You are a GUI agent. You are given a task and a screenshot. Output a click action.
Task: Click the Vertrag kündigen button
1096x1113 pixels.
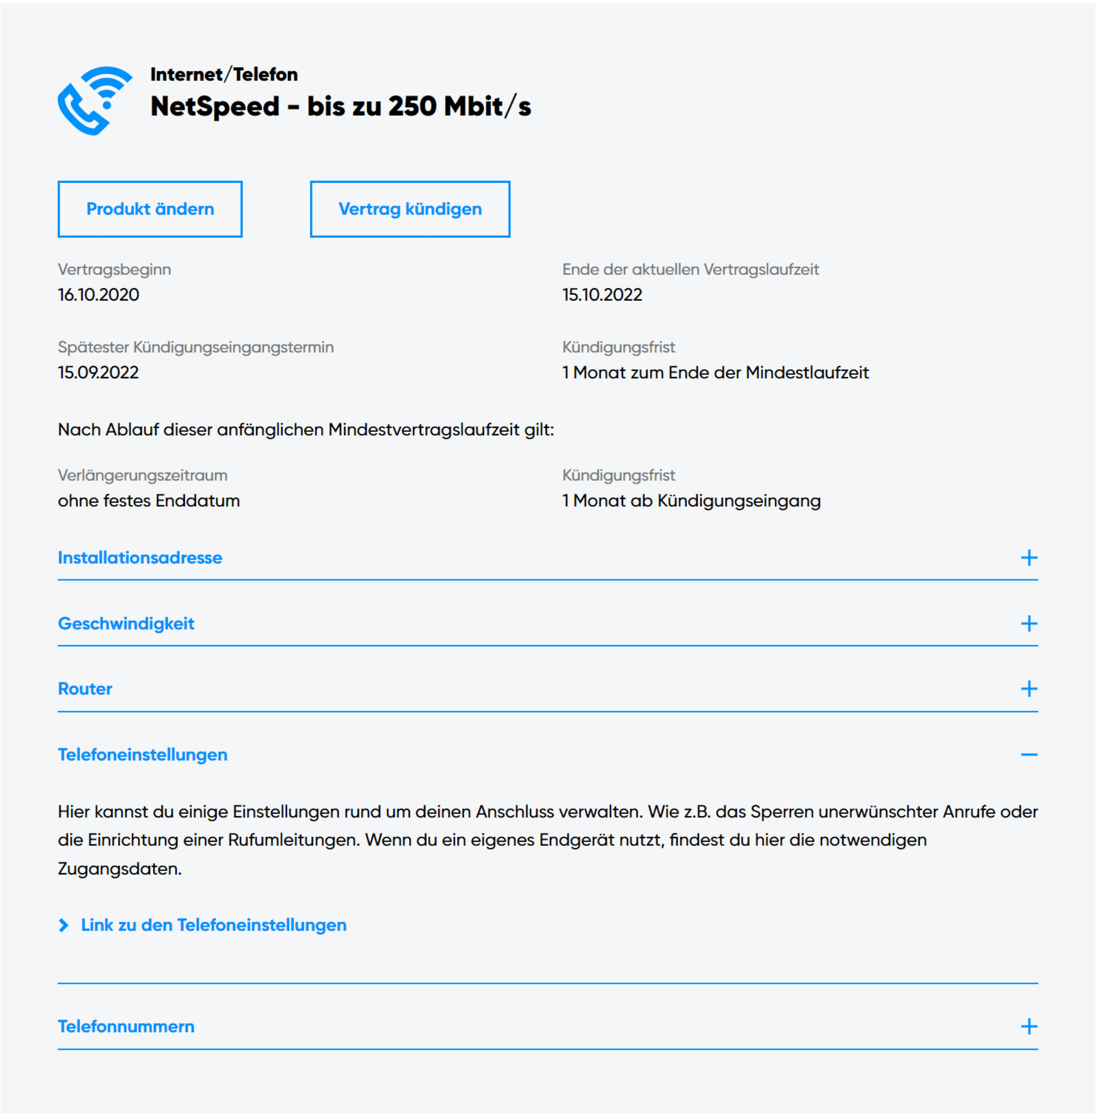point(410,209)
